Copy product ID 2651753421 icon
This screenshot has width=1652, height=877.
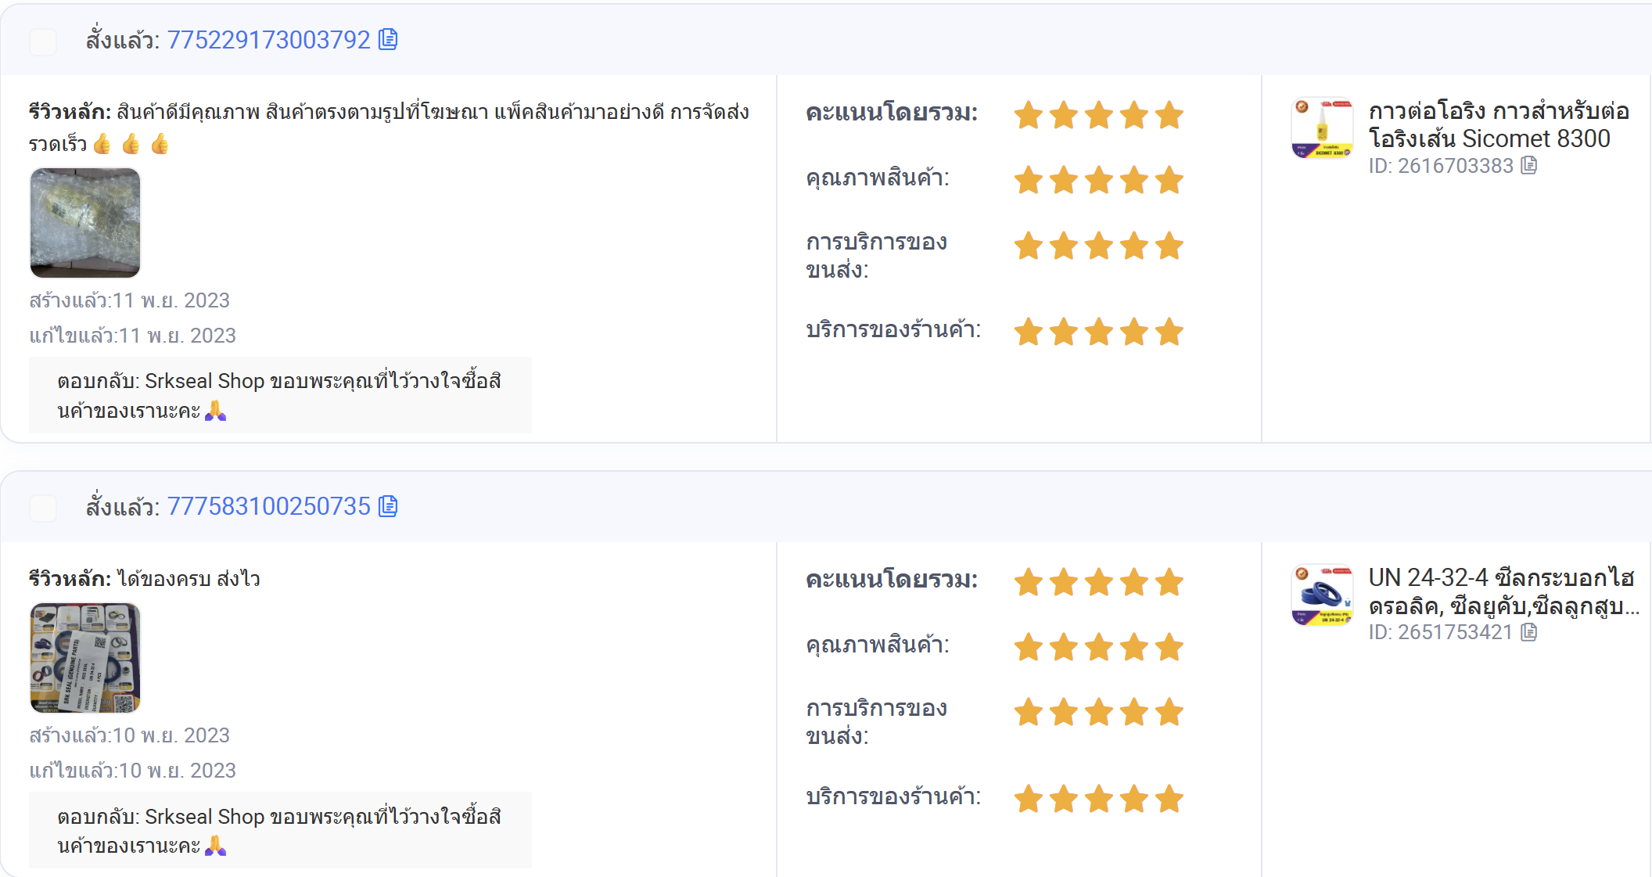click(x=1528, y=631)
